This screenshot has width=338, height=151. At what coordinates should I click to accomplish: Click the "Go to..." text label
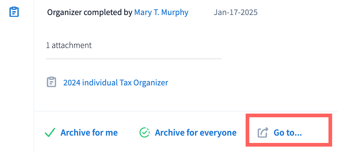point(288,132)
